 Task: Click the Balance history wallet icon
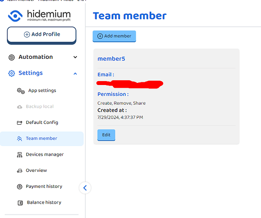click(x=20, y=203)
